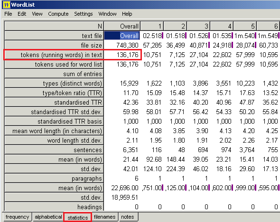Screen dimensions: 280x222
Task: Select the highlighted Overall text file cell
Action: tap(122, 36)
